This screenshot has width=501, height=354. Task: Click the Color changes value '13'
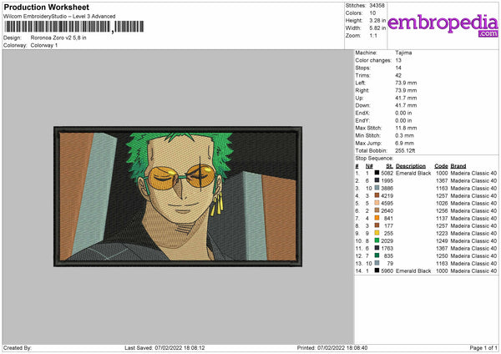(x=398, y=60)
